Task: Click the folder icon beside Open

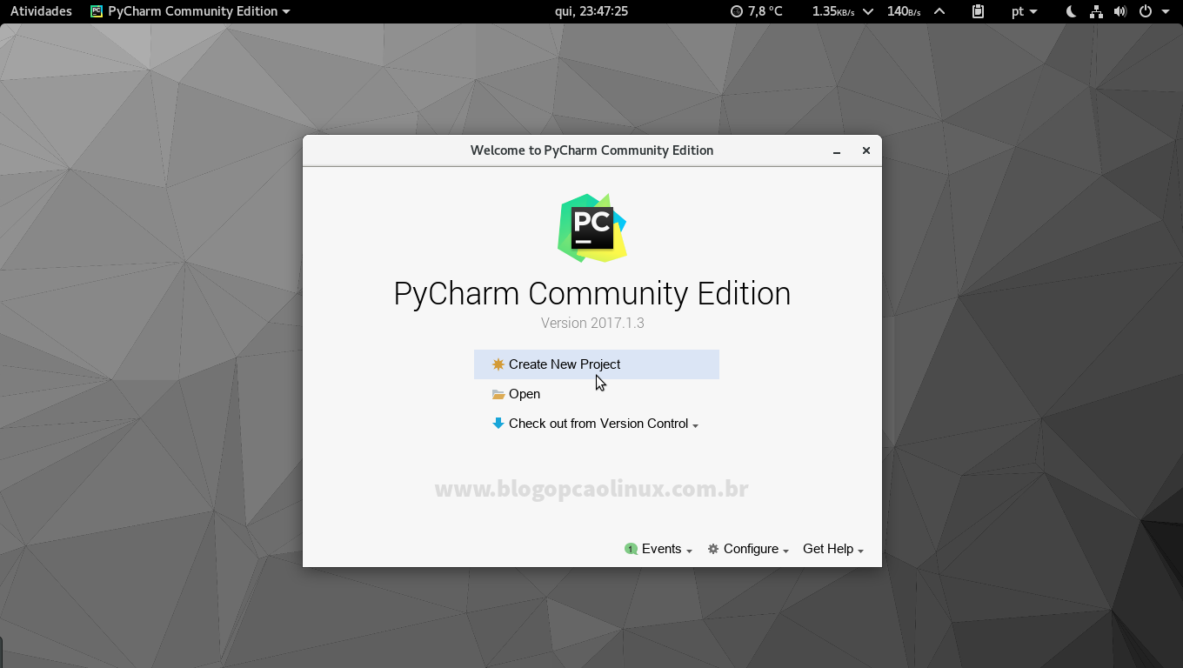Action: pos(498,394)
